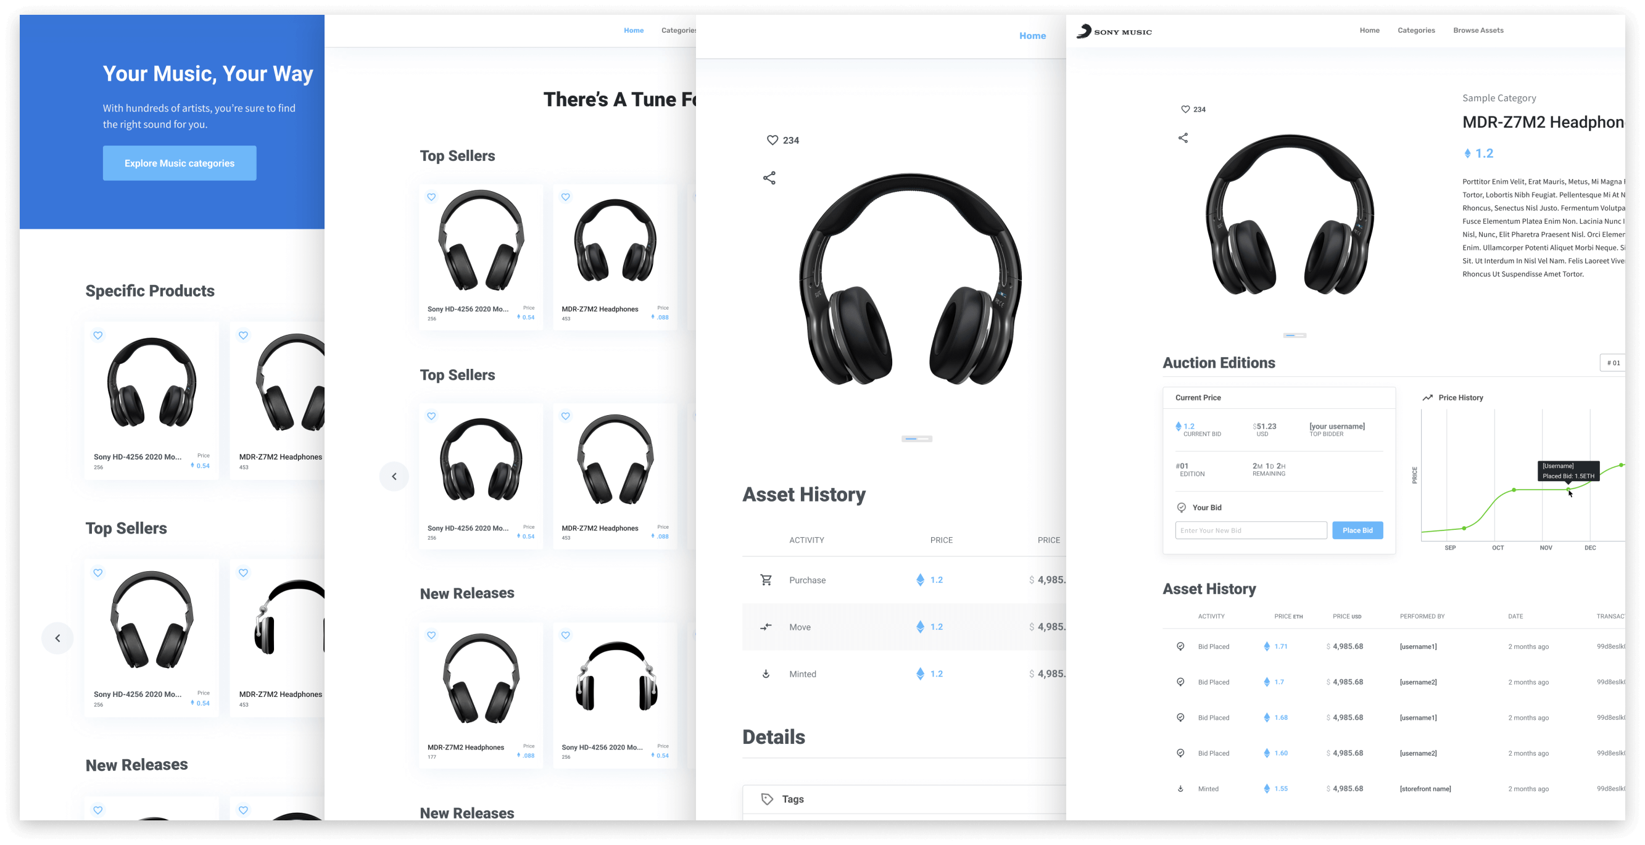Open Browse Assets in the Sony Music navigation
The height and width of the screenshot is (845, 1645).
[1478, 30]
